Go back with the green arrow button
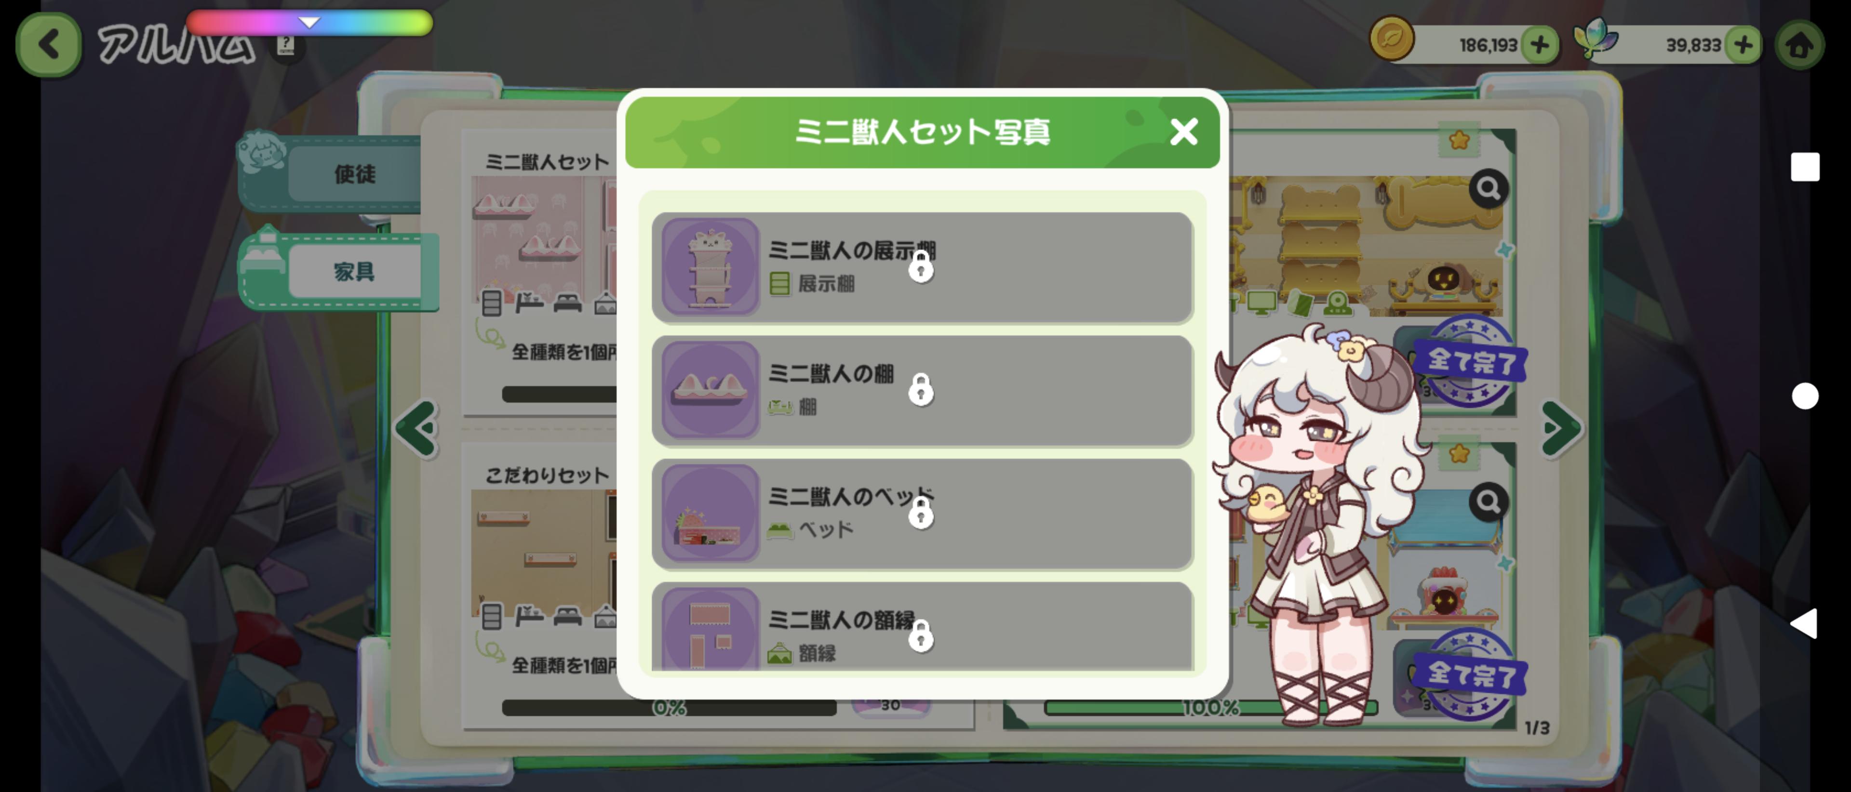Screen dimensions: 1851x792 (x=48, y=44)
